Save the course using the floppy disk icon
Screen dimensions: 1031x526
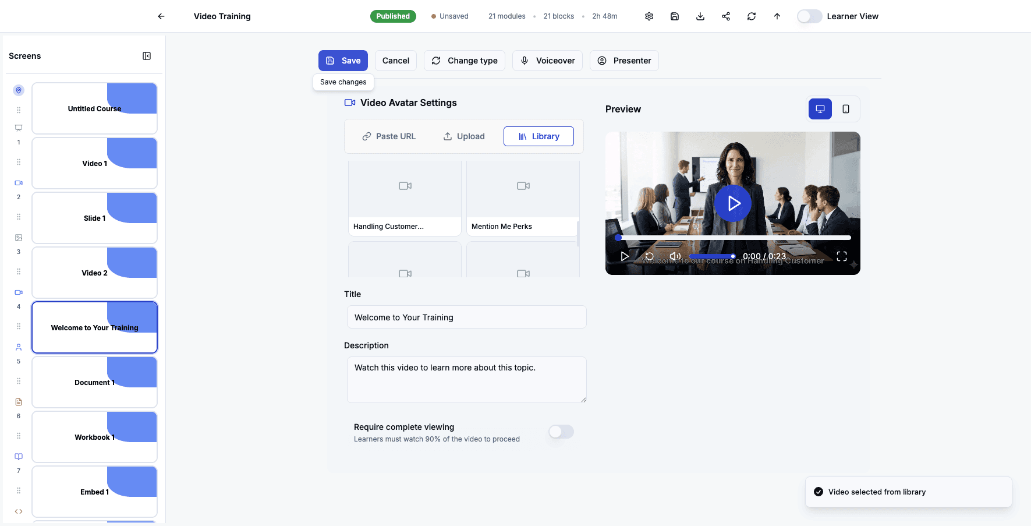click(674, 16)
